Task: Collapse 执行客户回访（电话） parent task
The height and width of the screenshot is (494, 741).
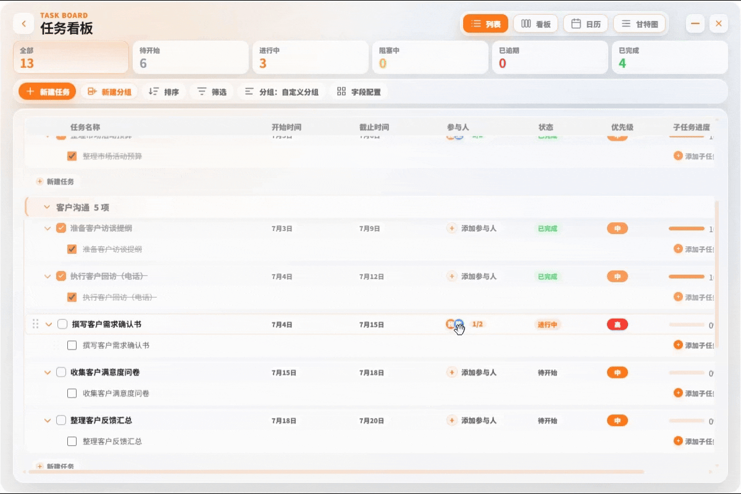Action: (48, 277)
